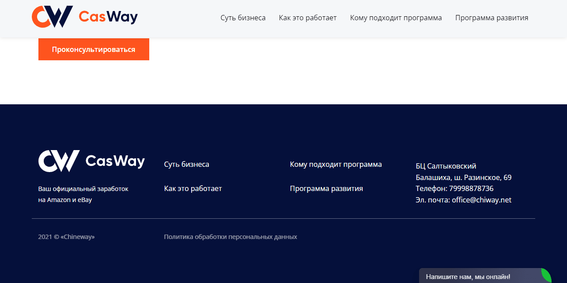Image resolution: width=567 pixels, height=283 pixels.
Task: Click the email office@chiway.net
Action: click(482, 199)
